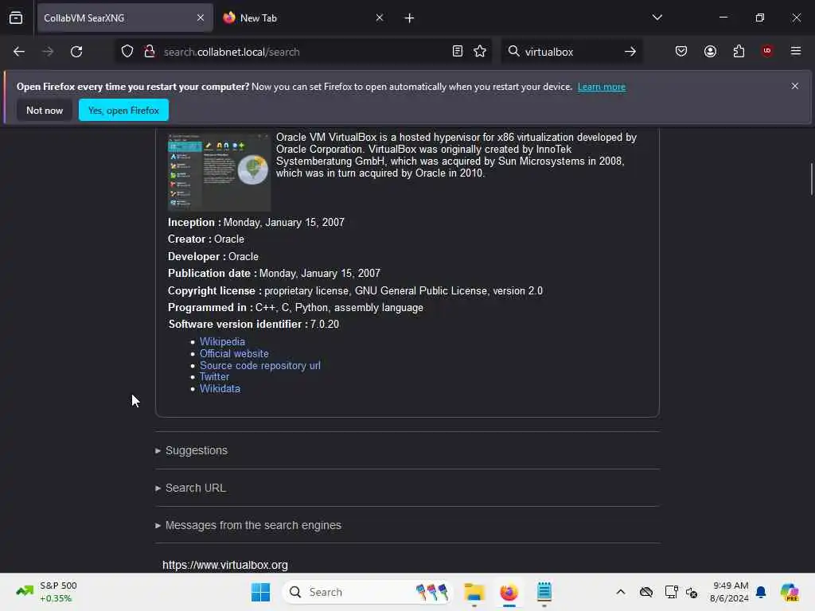Open the Twitter link
Image resolution: width=815 pixels, height=611 pixels.
point(214,376)
